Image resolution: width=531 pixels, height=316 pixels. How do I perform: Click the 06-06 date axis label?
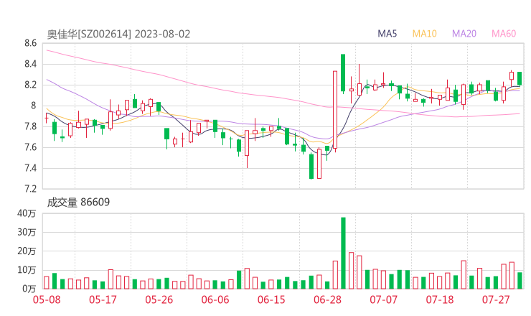point(215,299)
